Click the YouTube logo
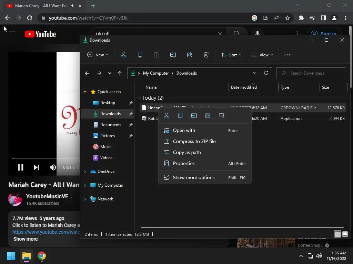The height and width of the screenshot is (264, 353). tap(40, 34)
